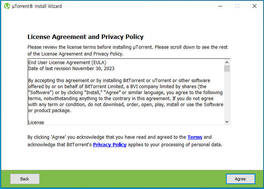Click the license text scroll down arrow

click(227, 122)
